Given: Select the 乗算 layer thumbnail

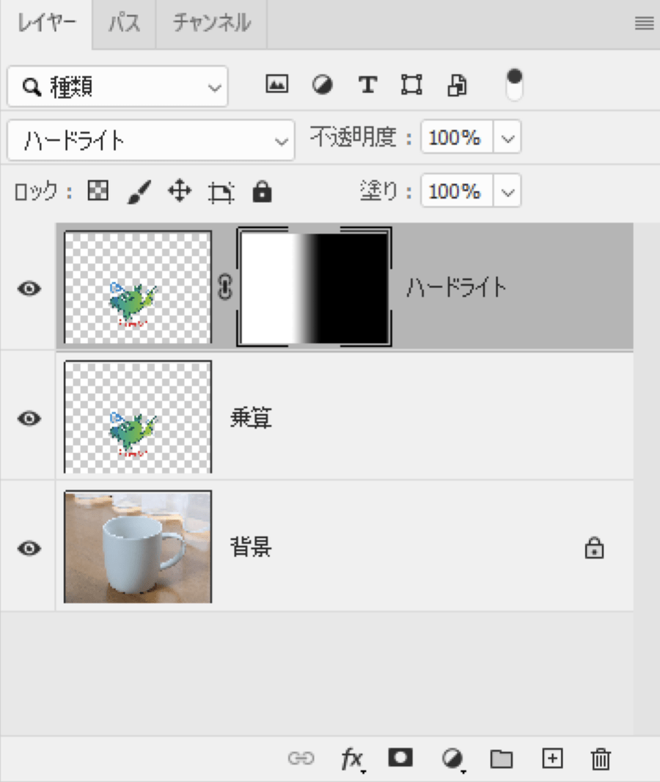Looking at the screenshot, I should click(x=138, y=417).
